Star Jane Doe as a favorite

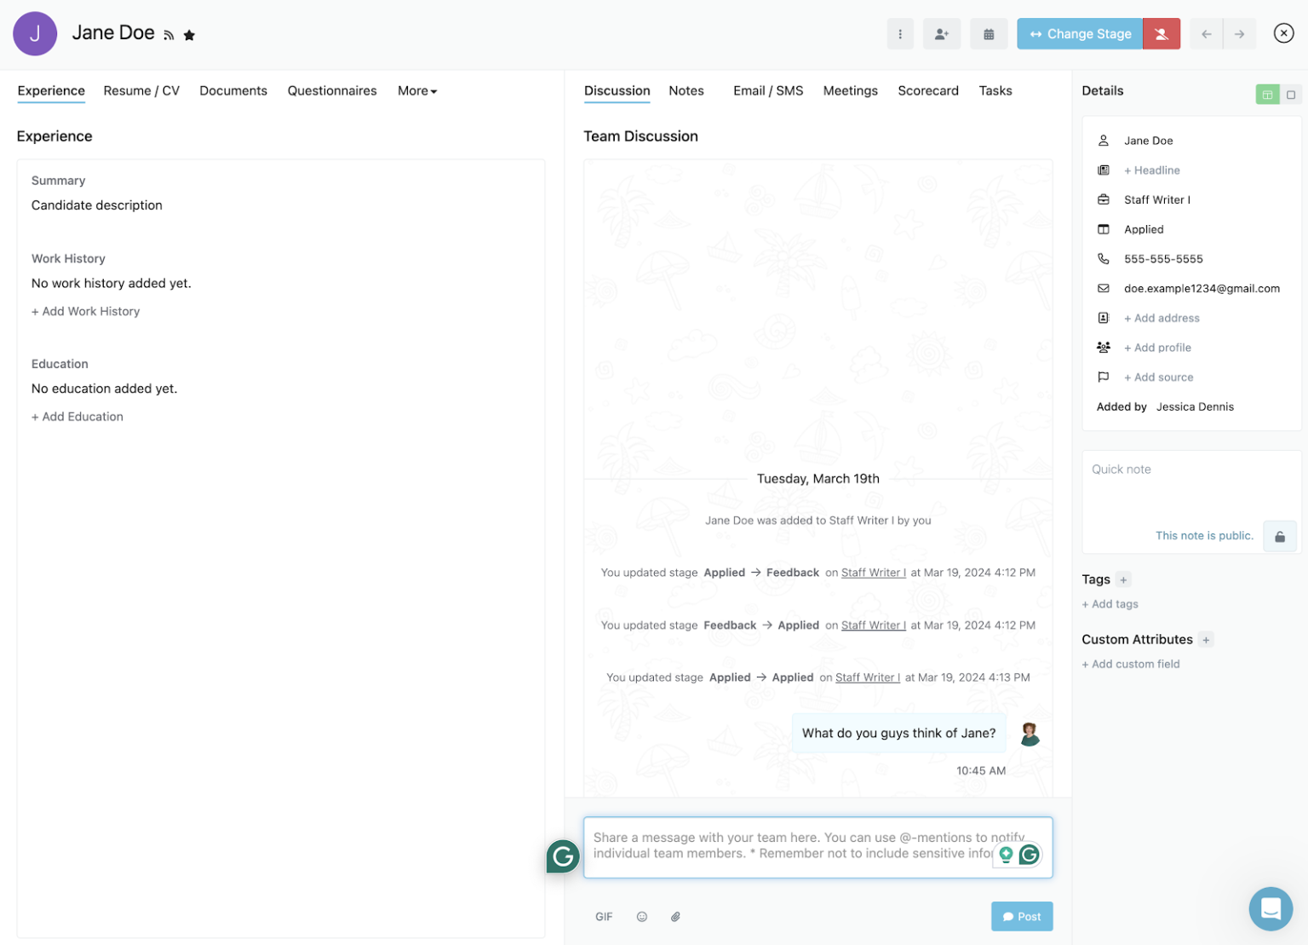pos(189,35)
